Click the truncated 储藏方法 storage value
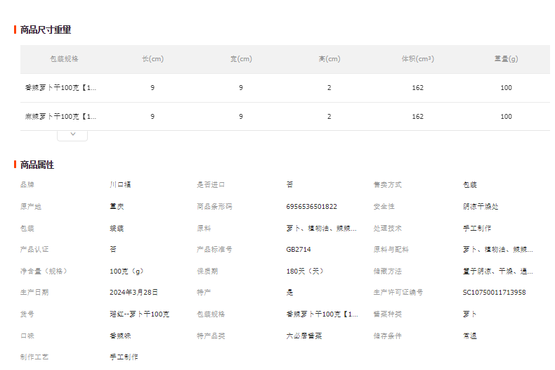This screenshot has width=555, height=370. [497, 272]
